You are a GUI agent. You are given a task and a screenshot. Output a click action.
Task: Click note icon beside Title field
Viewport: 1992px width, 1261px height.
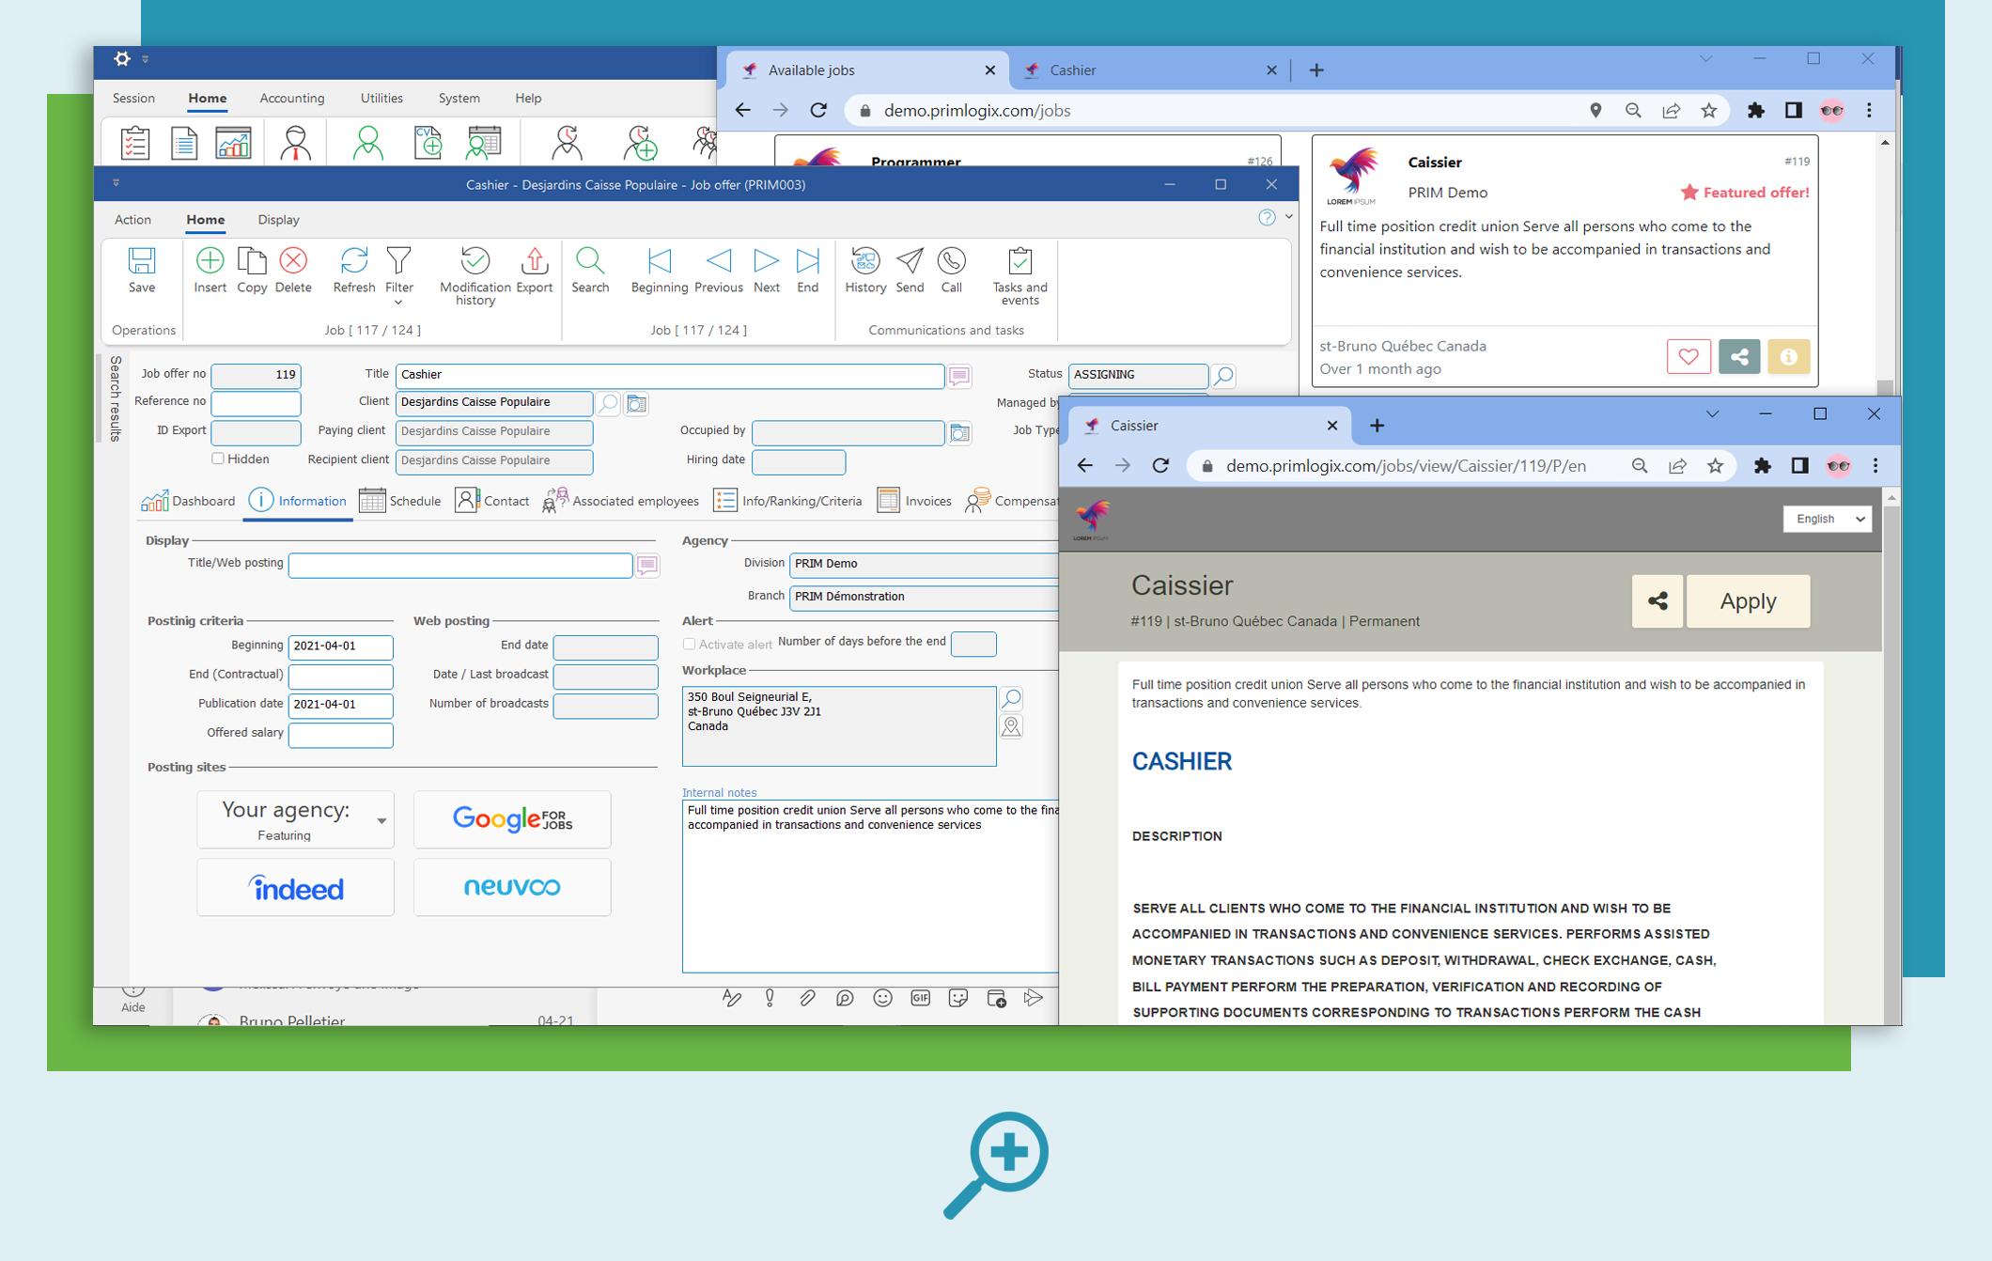pos(959,376)
